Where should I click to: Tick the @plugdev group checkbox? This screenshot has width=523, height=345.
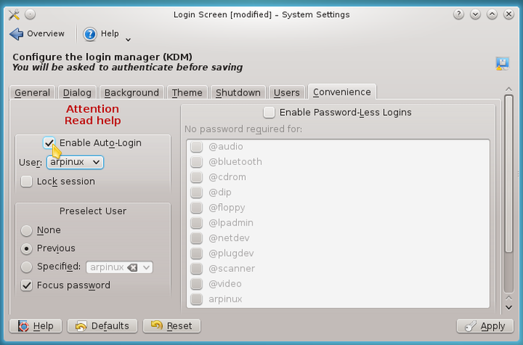pyautogui.click(x=196, y=254)
